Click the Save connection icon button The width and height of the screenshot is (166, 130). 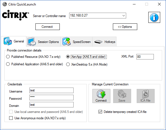click(122, 96)
